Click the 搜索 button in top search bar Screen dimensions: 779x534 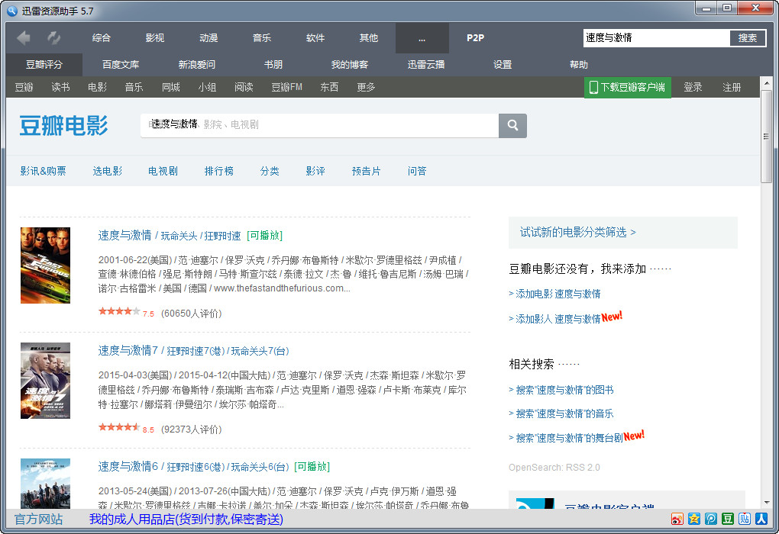coord(748,37)
